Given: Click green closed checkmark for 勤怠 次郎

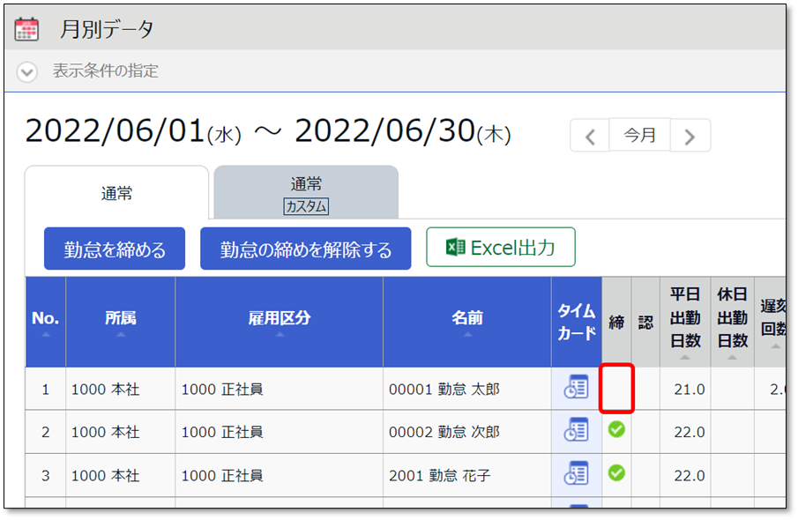Looking at the screenshot, I should pyautogui.click(x=616, y=429).
